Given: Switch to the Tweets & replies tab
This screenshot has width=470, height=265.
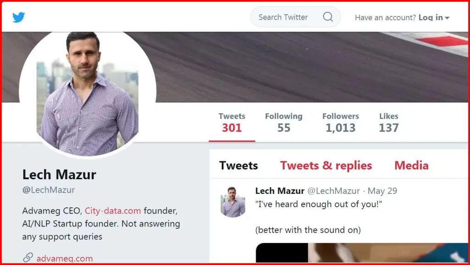Looking at the screenshot, I should [x=326, y=166].
